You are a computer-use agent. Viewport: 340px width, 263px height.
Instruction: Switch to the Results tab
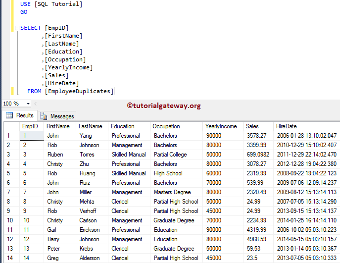tap(20, 115)
